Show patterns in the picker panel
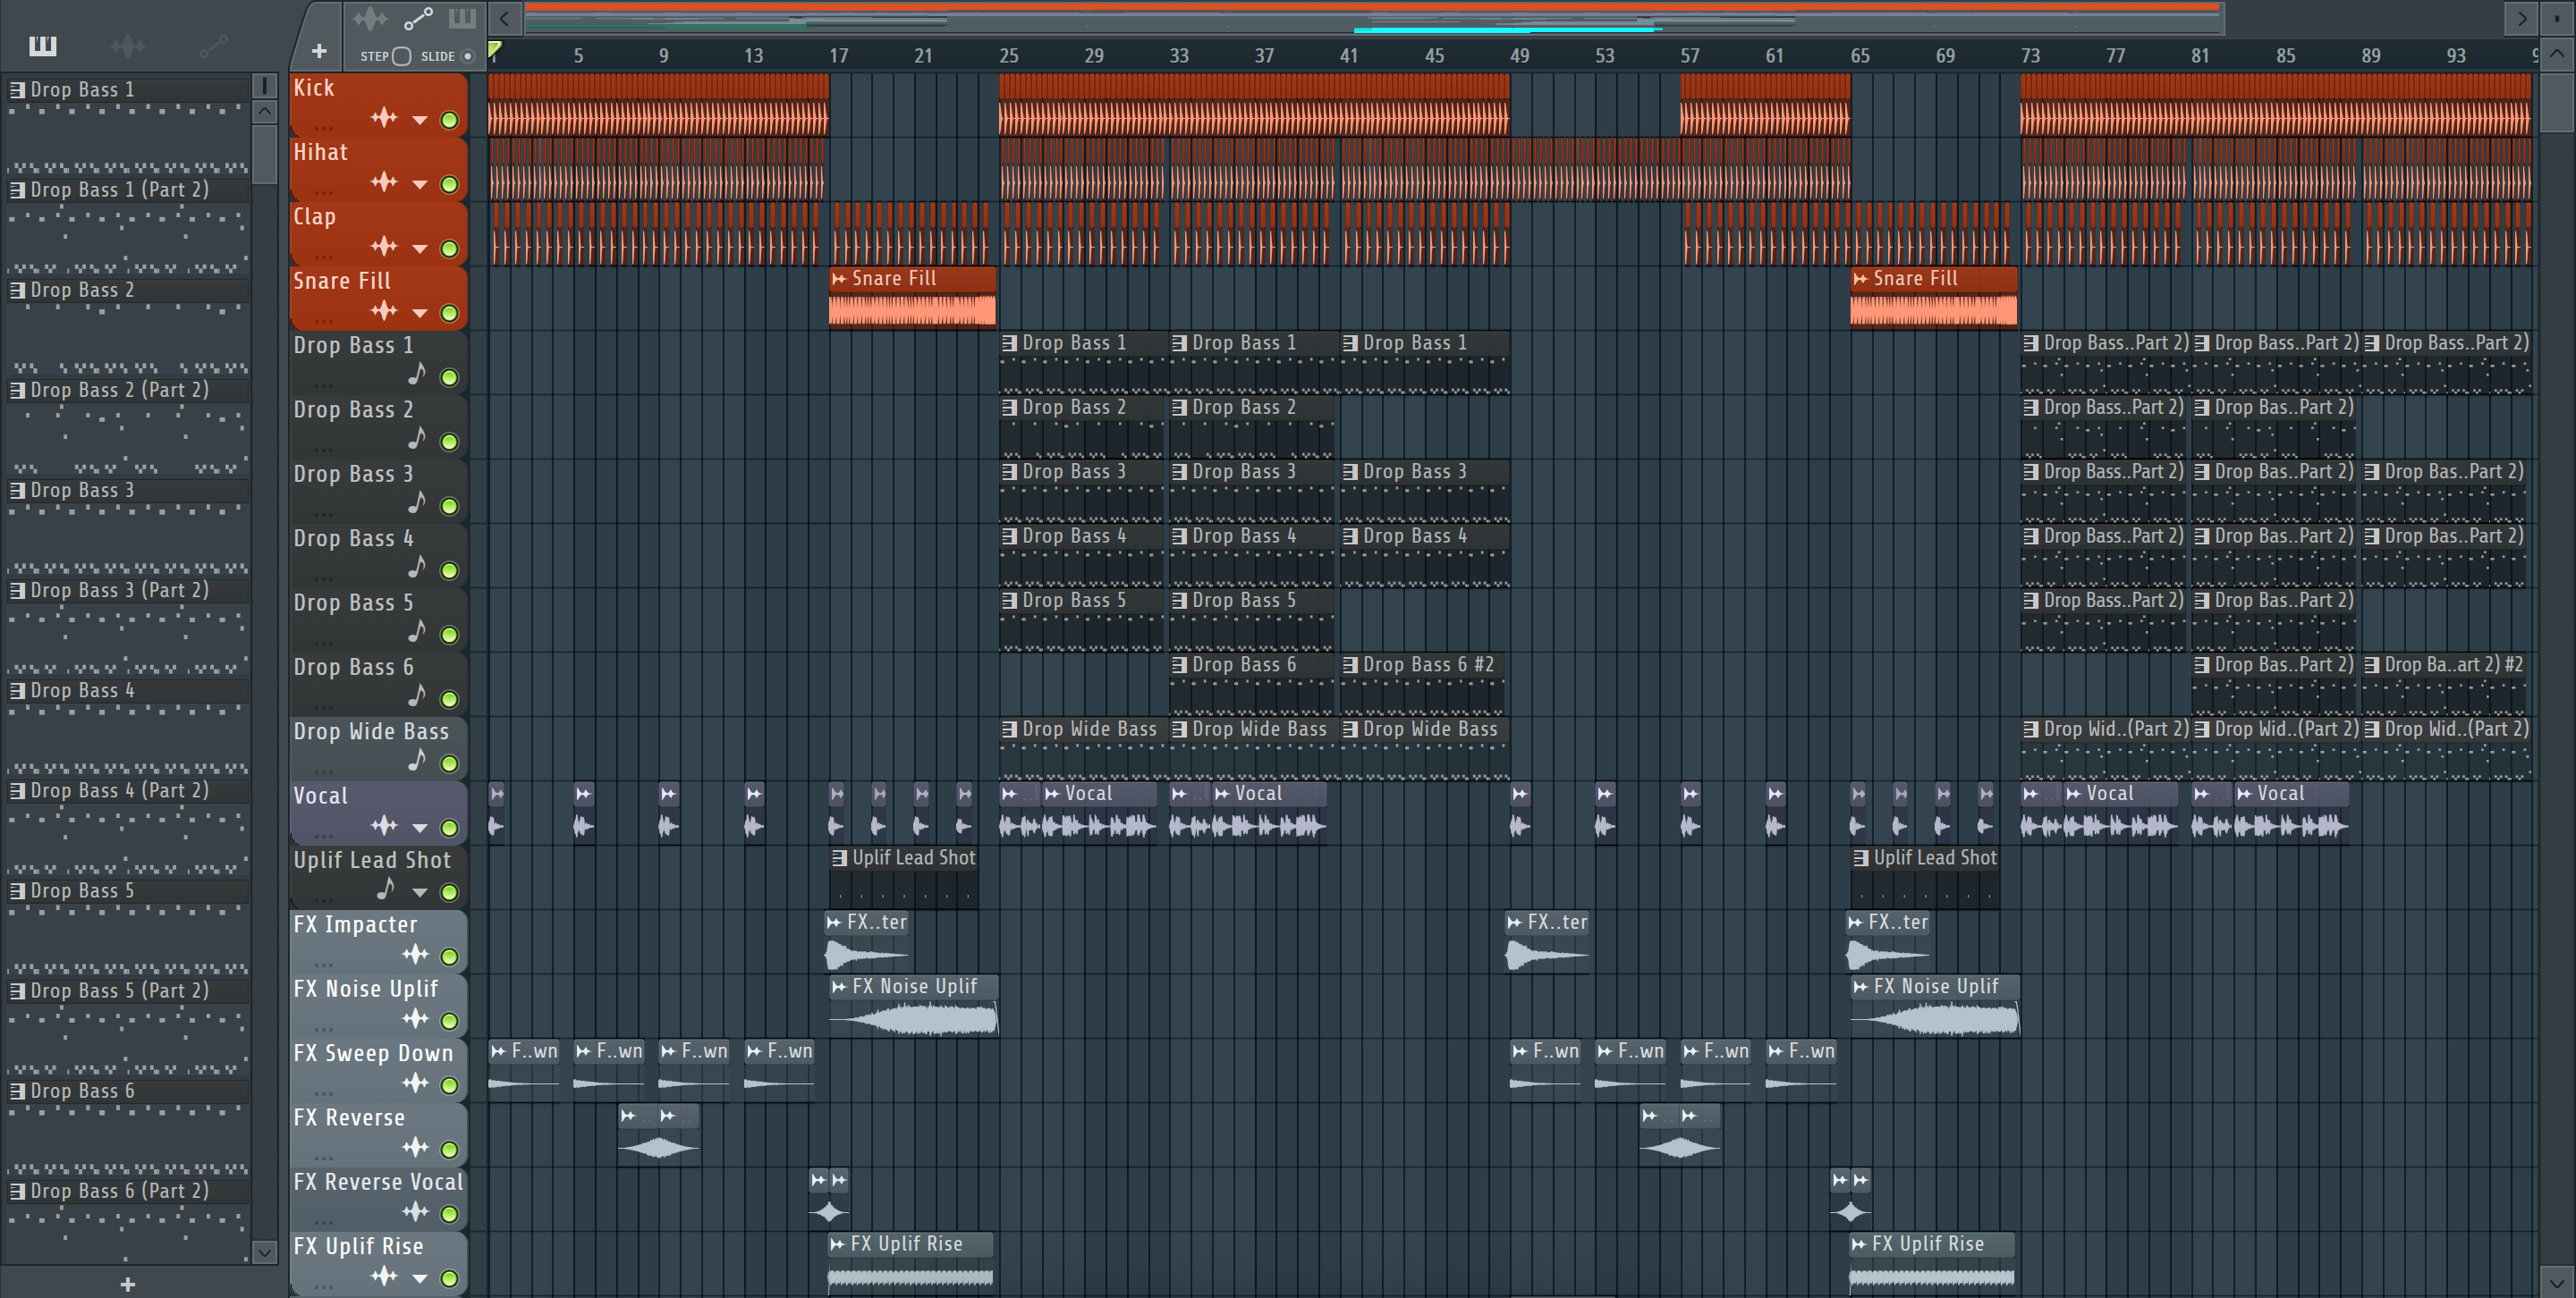The width and height of the screenshot is (2576, 1298). pos(42,46)
